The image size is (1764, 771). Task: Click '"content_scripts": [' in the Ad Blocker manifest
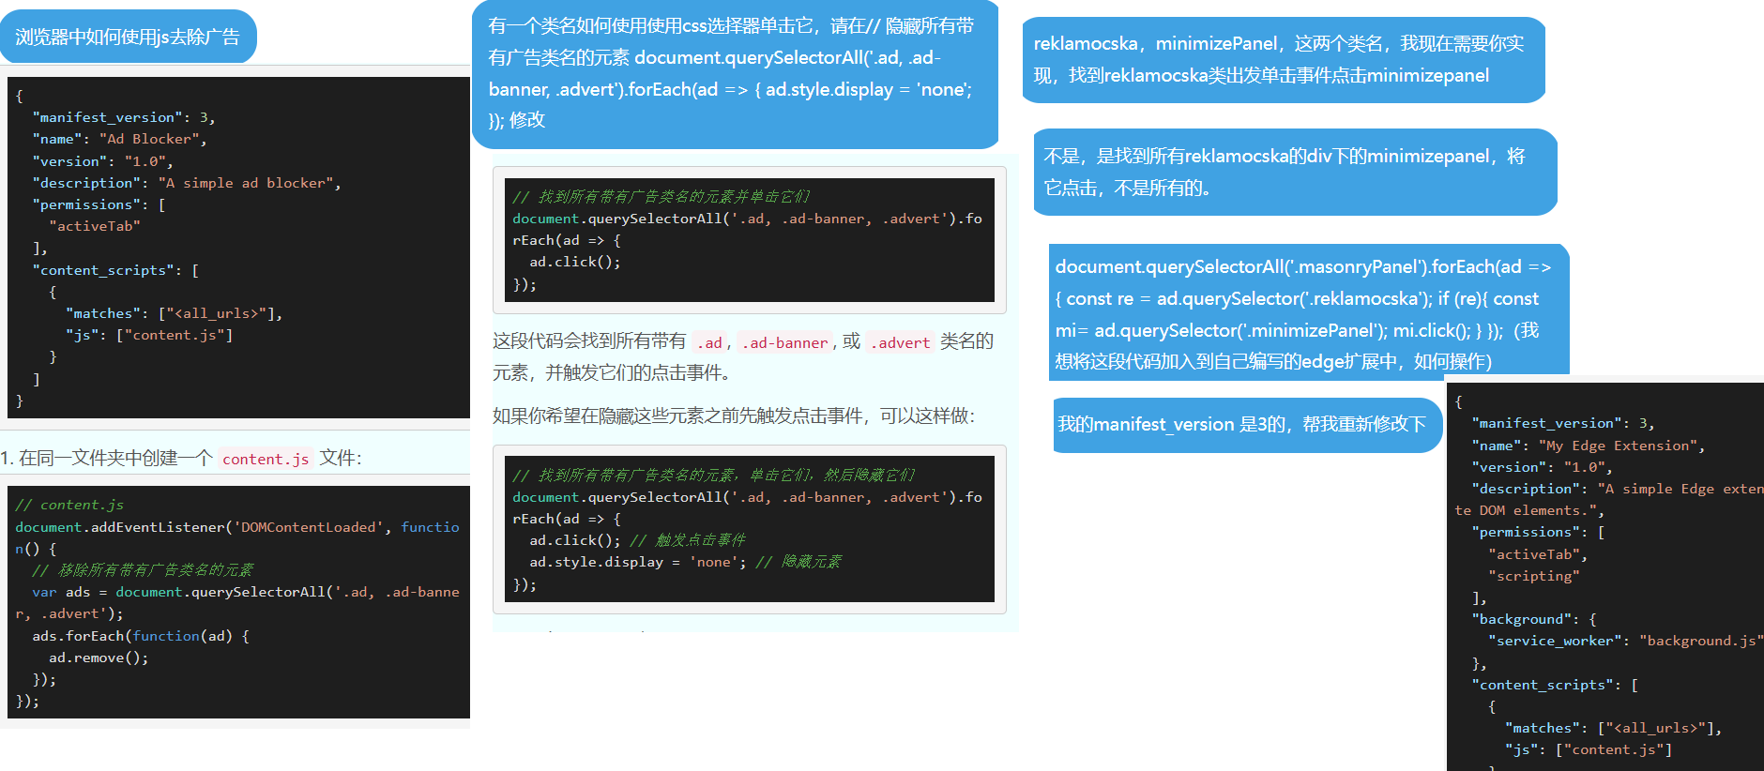pyautogui.click(x=115, y=270)
